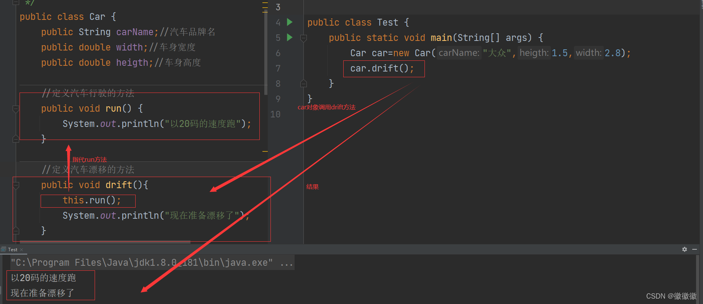Place cursor on 'Car' class name
The width and height of the screenshot is (703, 304).
(x=97, y=16)
